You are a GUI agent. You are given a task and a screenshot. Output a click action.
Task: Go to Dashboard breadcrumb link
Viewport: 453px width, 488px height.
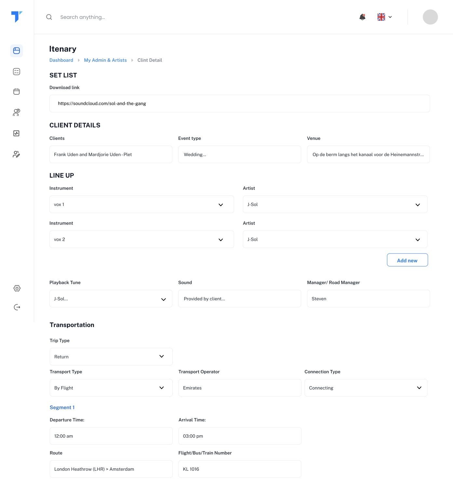pyautogui.click(x=61, y=60)
